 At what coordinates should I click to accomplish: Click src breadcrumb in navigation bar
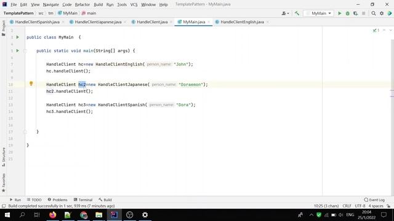click(x=41, y=14)
